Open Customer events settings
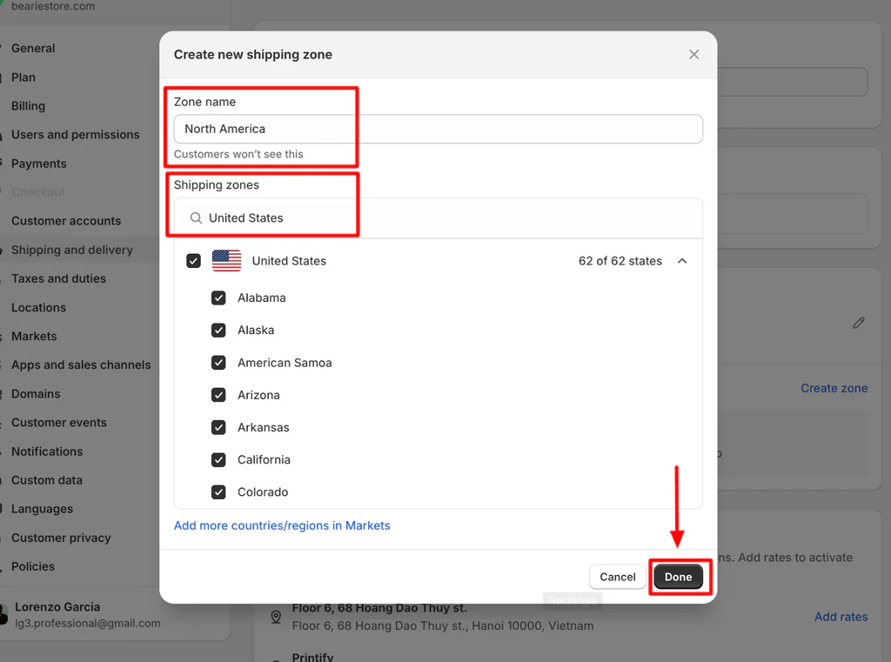The image size is (891, 662). (59, 423)
